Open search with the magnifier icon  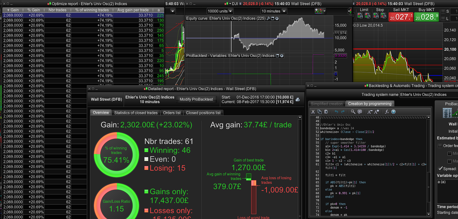point(353,112)
